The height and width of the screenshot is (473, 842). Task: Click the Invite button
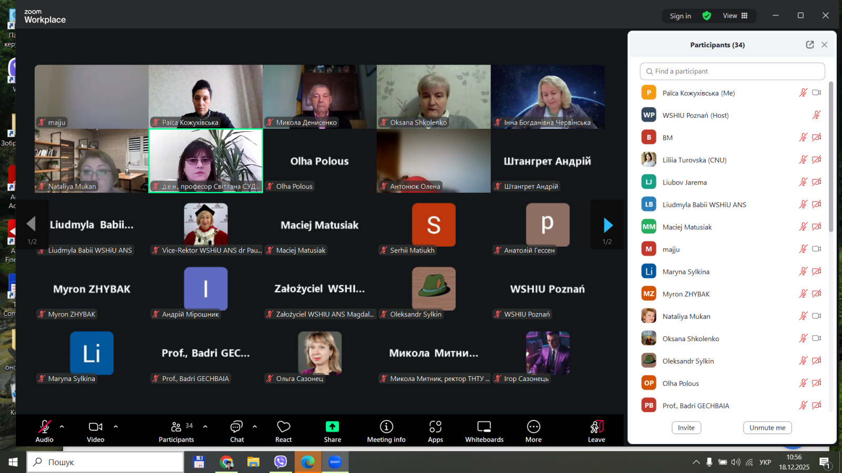click(x=686, y=428)
